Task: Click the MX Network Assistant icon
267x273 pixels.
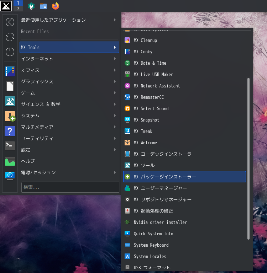Action: 127,86
